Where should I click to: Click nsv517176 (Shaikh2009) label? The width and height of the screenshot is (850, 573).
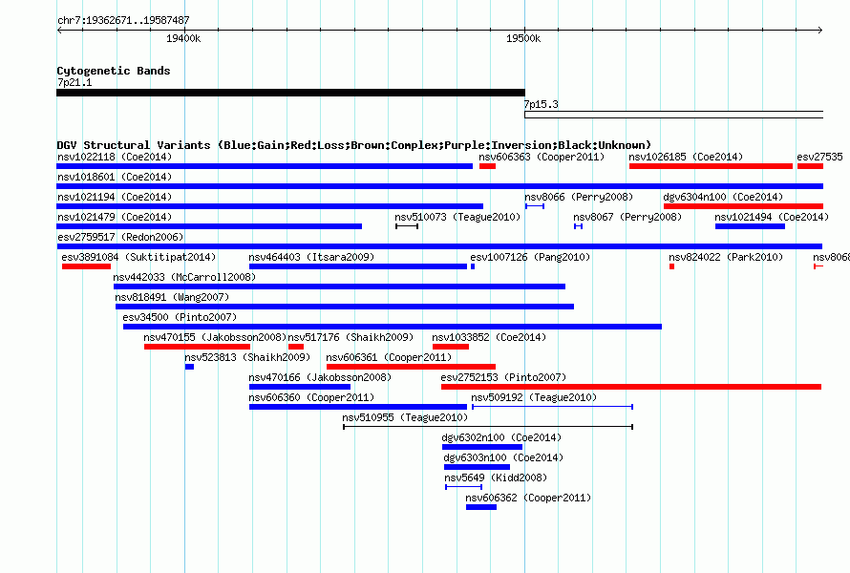351,337
